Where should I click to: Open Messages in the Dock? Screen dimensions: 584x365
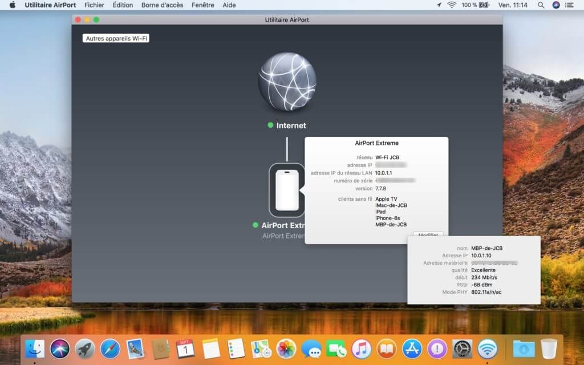(x=311, y=349)
